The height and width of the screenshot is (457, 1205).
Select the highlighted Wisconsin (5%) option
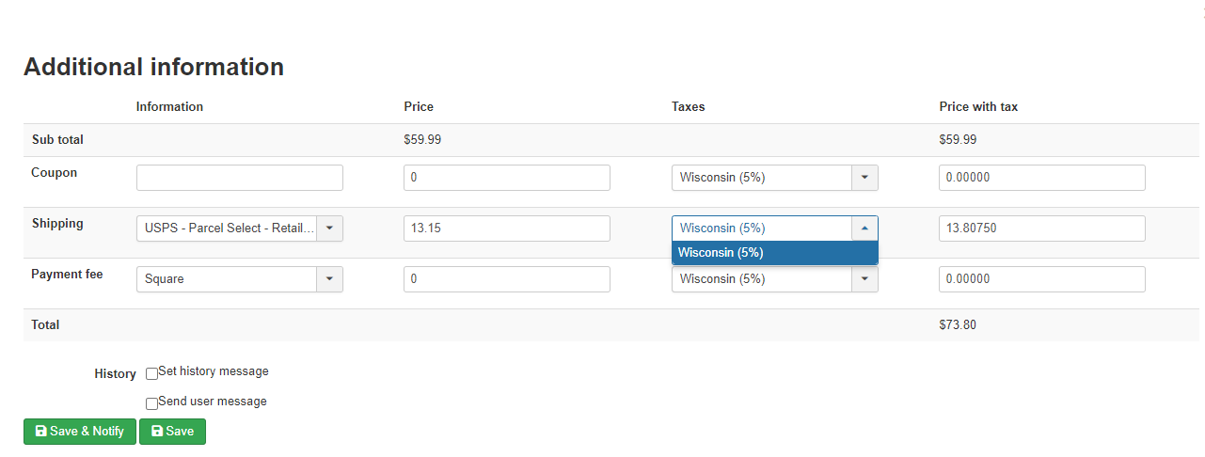click(x=774, y=253)
